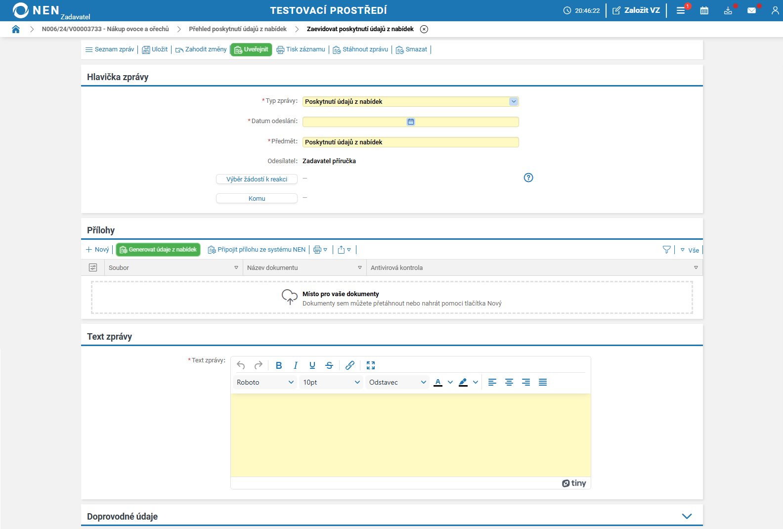Image resolution: width=783 pixels, height=529 pixels.
Task: Toggle italic formatting in editor
Action: tap(296, 365)
